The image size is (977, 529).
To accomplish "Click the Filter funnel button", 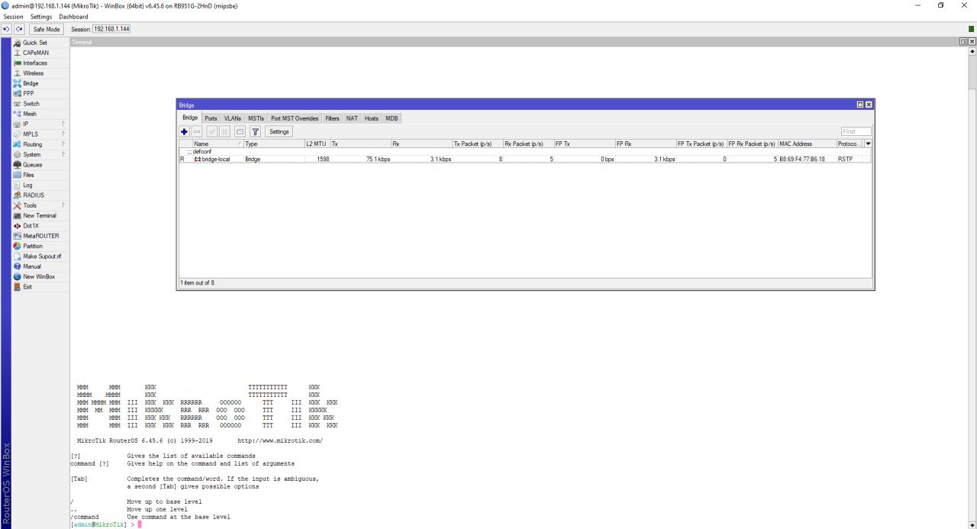I will pos(255,131).
